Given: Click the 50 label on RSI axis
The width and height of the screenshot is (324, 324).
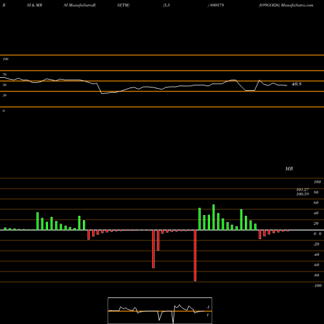Looking at the screenshot, I should [5, 85].
